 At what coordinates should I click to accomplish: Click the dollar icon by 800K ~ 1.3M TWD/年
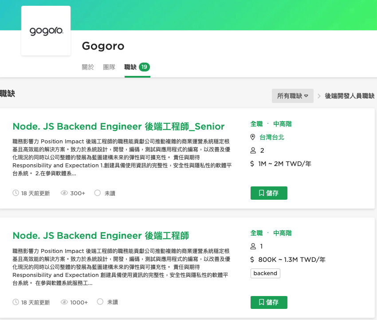[252, 259]
